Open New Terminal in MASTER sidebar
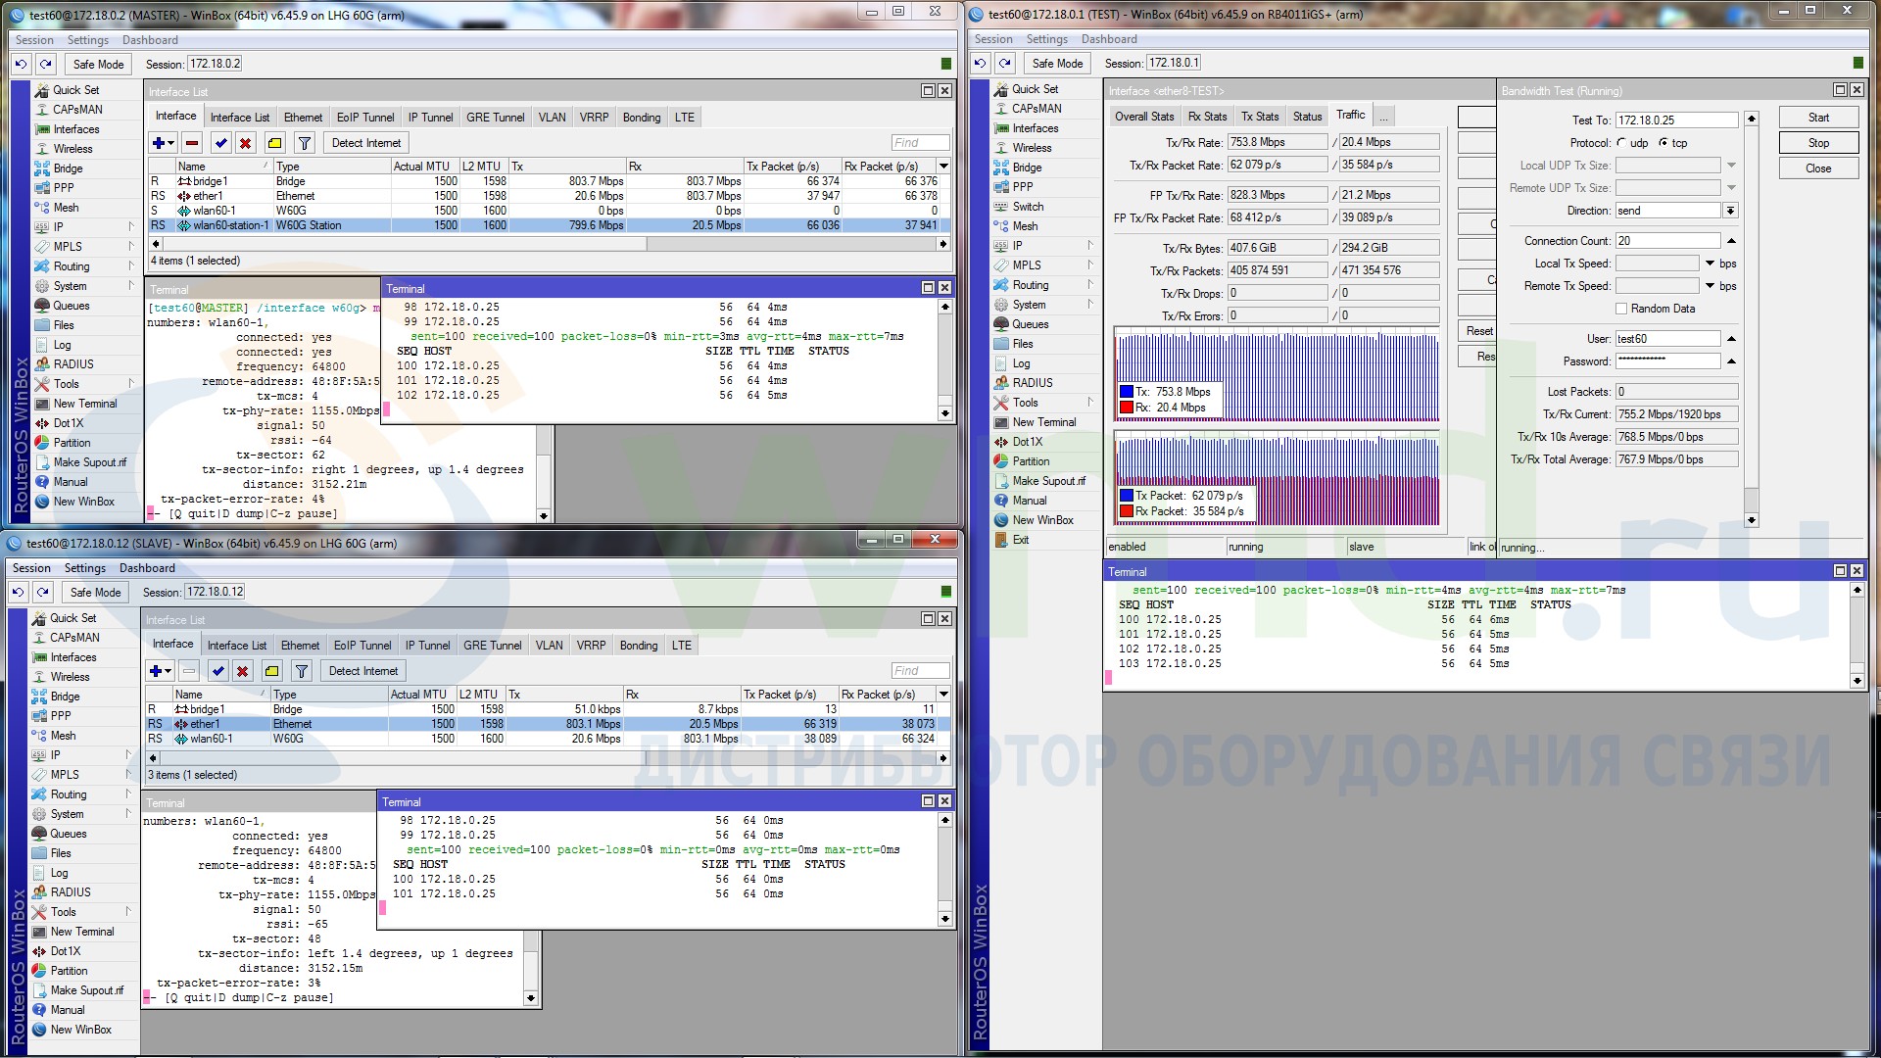The height and width of the screenshot is (1058, 1881). click(84, 404)
